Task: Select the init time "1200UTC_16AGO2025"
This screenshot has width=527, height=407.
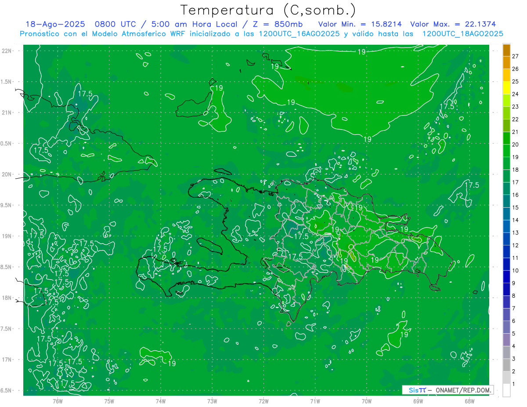Action: 299,34
